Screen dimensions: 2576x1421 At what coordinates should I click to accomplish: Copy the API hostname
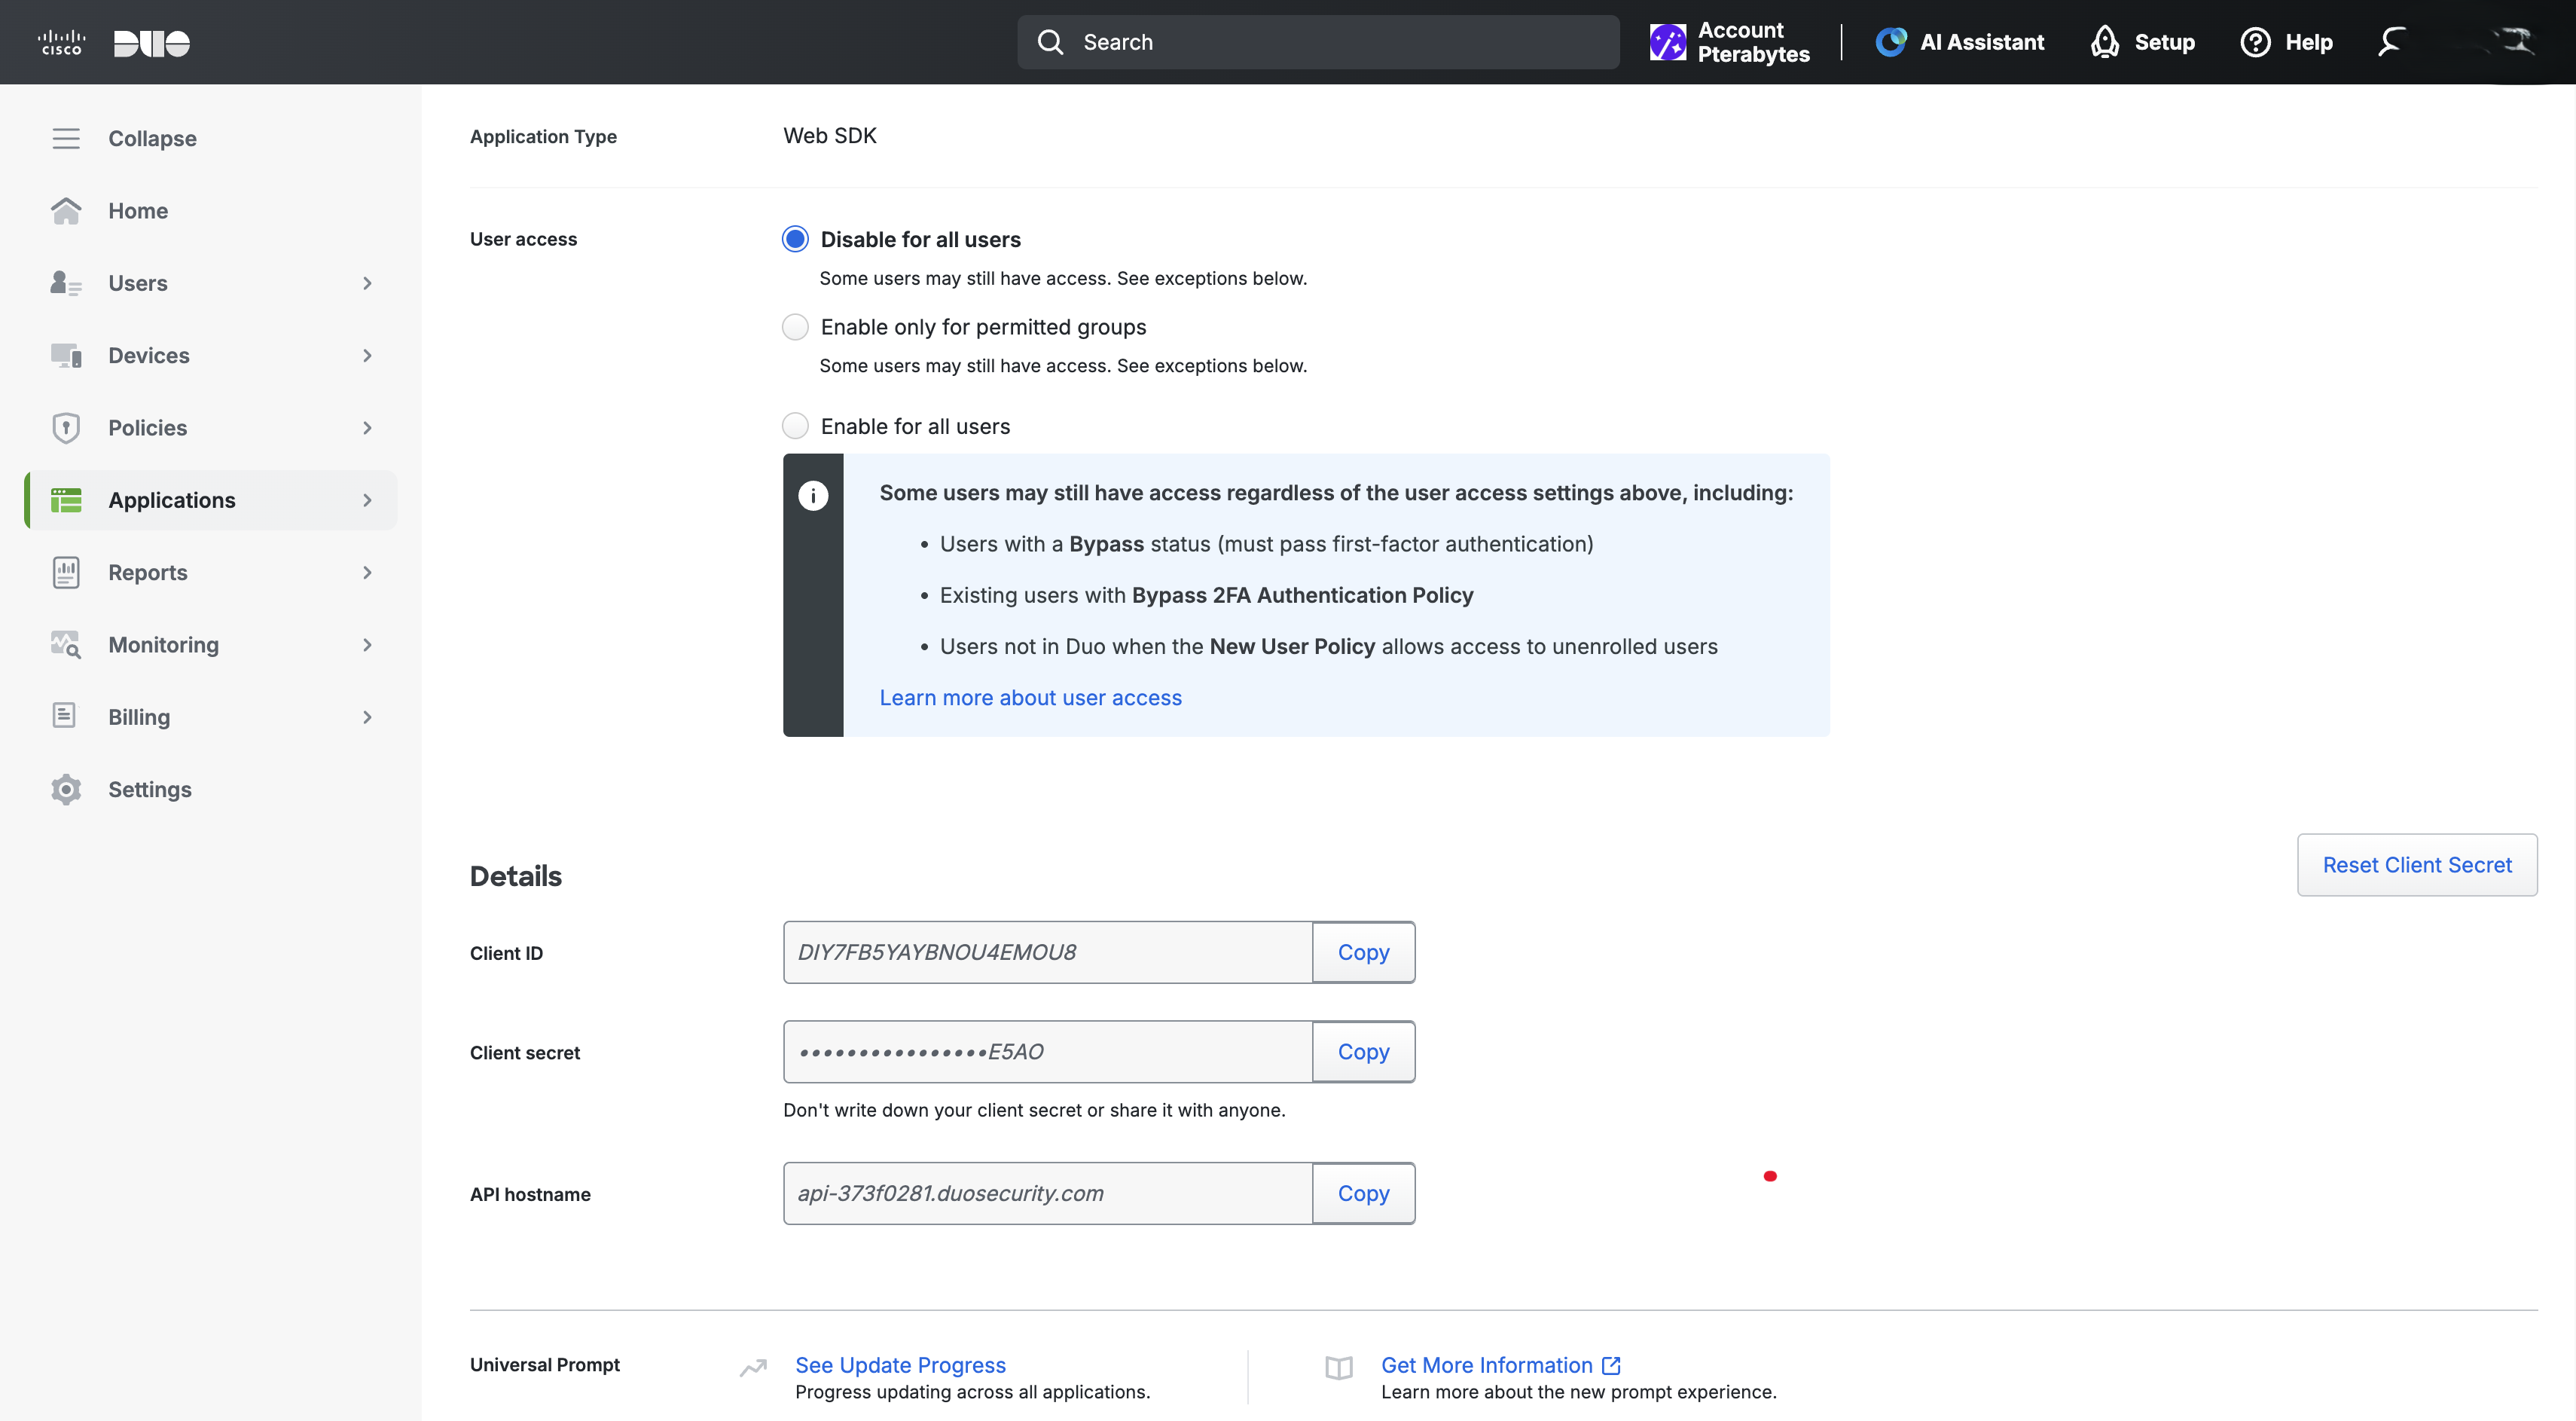[1363, 1193]
